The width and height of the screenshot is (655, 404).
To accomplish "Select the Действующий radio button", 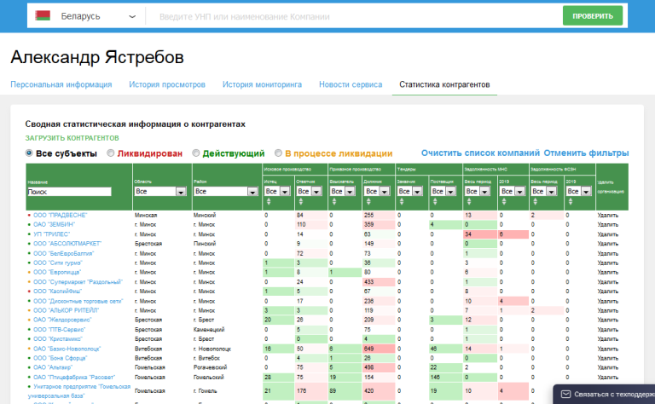I will click(x=195, y=153).
